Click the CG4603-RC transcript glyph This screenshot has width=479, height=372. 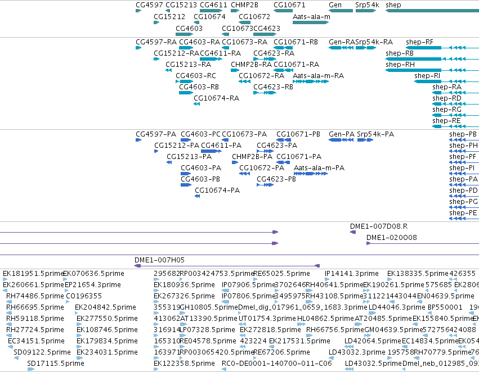tap(185, 81)
